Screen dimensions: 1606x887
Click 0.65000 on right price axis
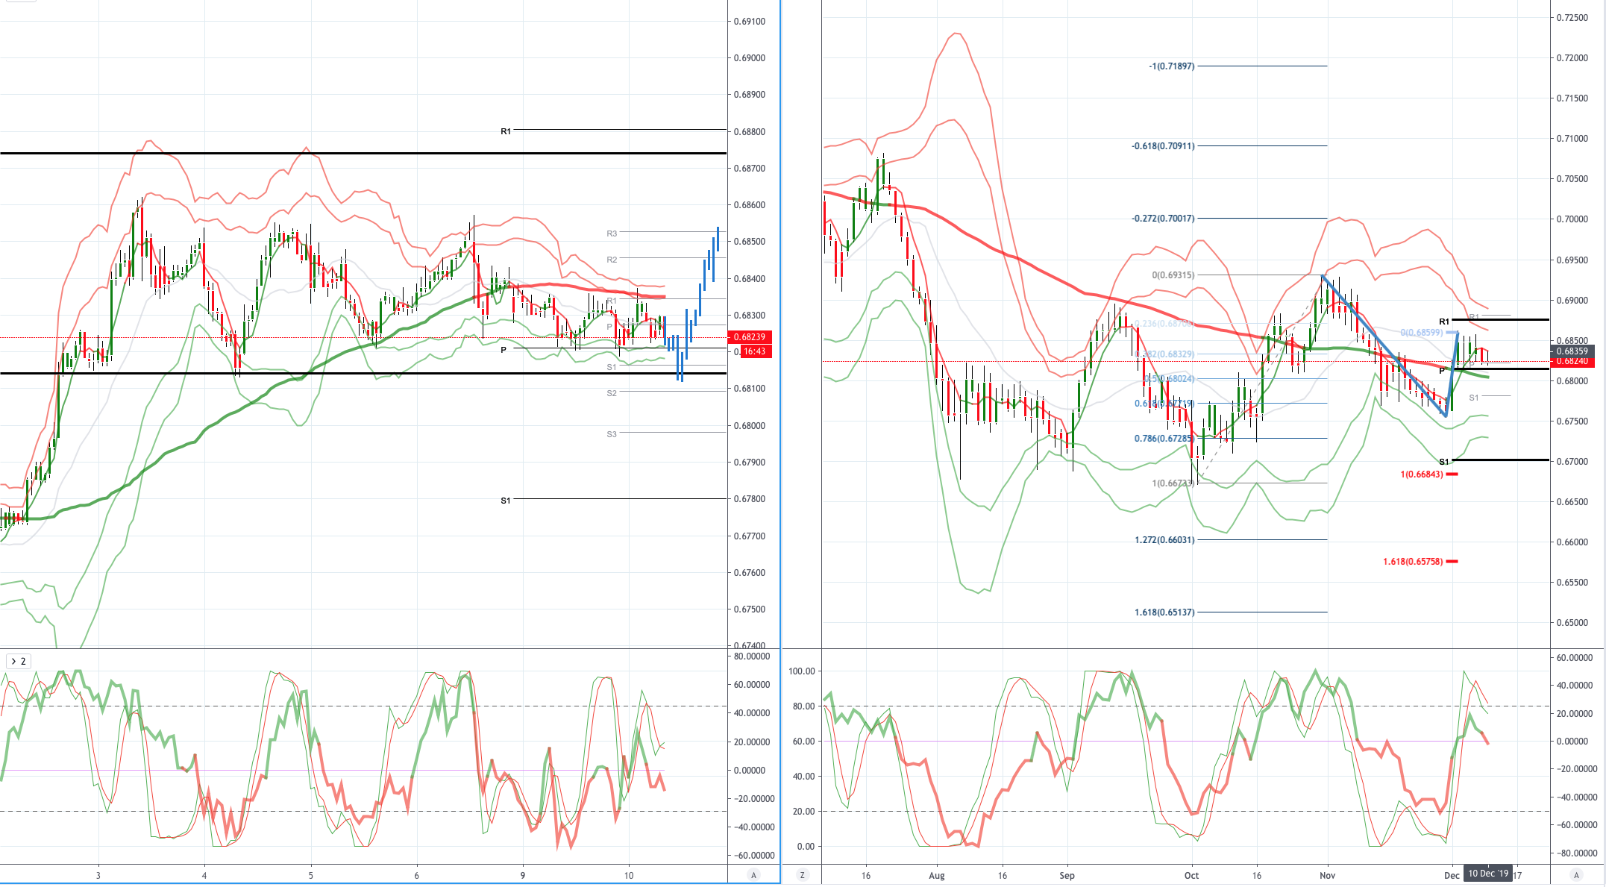pos(1572,623)
